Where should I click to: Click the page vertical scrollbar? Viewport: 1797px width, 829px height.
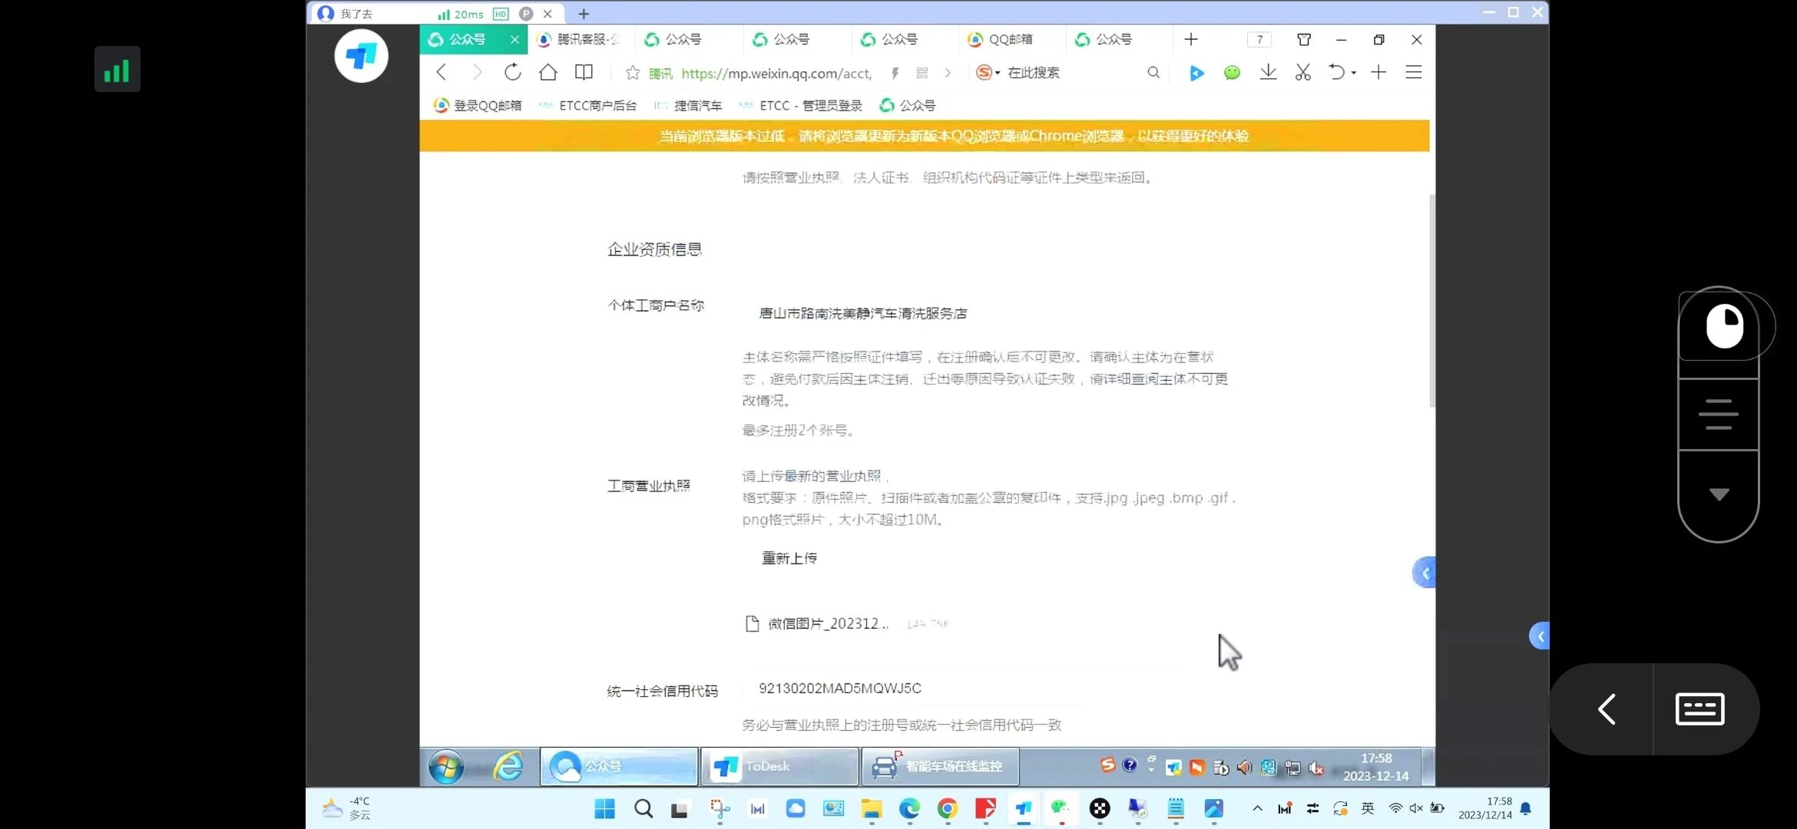point(1431,301)
